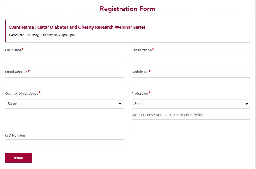The image size is (256, 169).
Task: Click the Event Date text line
Action: 42,35
